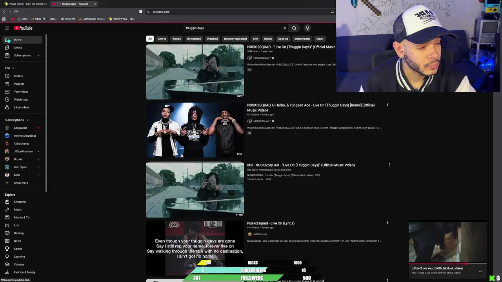
Task: Open Sports in Explore section
Action: pos(23,249)
